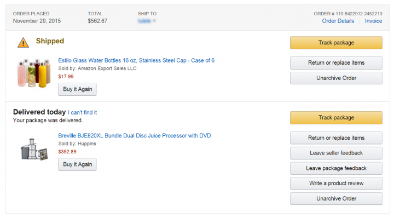This screenshot has height=218, width=394.
Task: Click the water bottles product thumbnail
Action: (34, 73)
